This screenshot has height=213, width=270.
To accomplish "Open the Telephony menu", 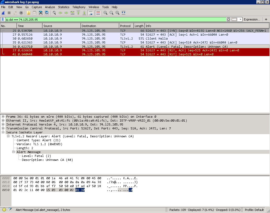I will pyautogui.click(x=79, y=7).
